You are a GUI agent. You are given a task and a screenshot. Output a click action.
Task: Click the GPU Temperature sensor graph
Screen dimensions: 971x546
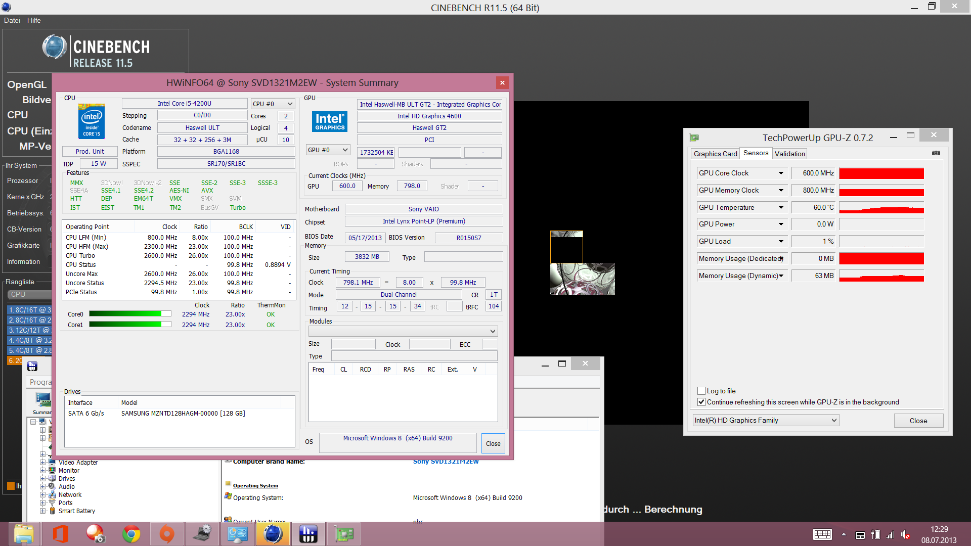point(881,208)
